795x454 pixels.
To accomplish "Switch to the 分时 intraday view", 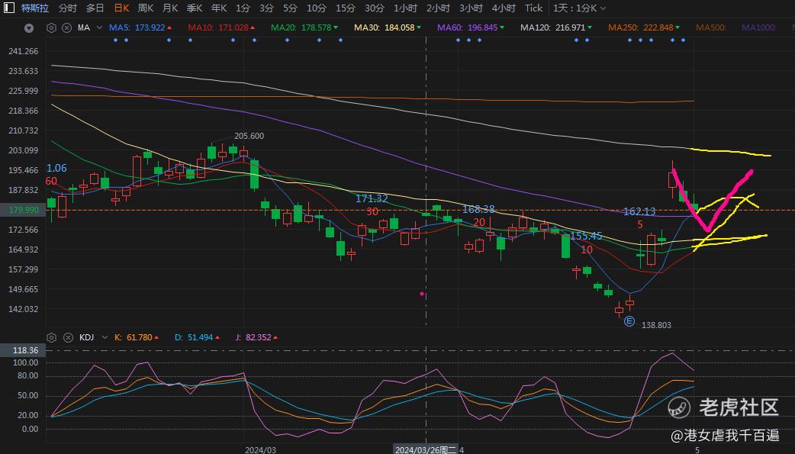I will [x=67, y=8].
